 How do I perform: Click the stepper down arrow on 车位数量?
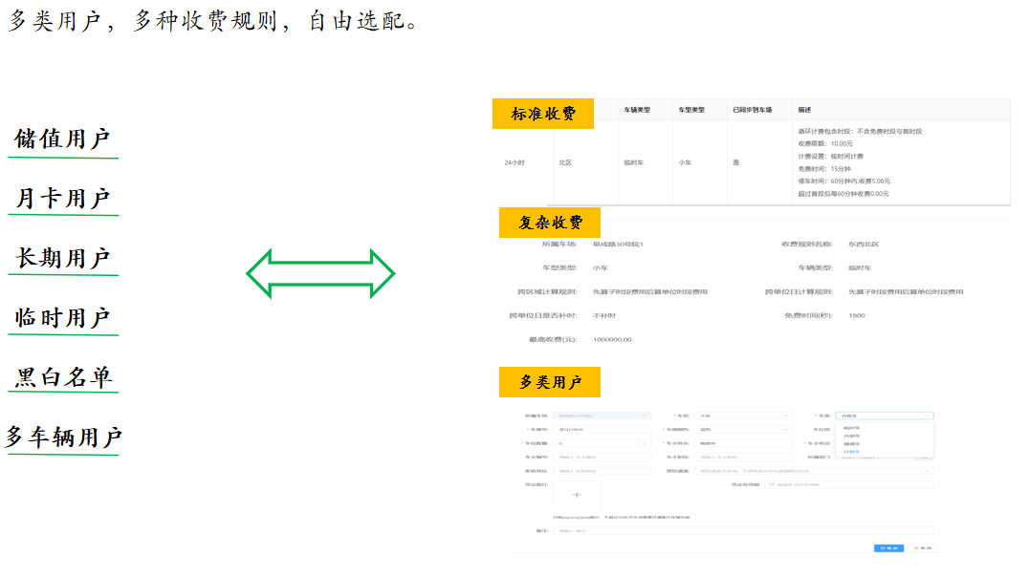[x=644, y=445]
